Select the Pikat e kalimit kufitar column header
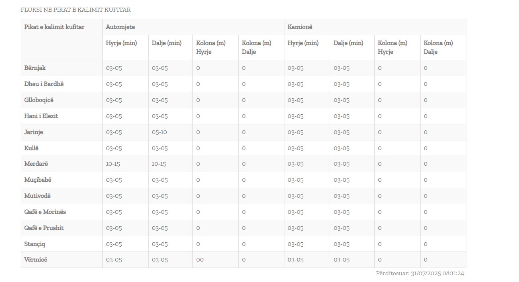This screenshot has width=519, height=282. pos(54,27)
